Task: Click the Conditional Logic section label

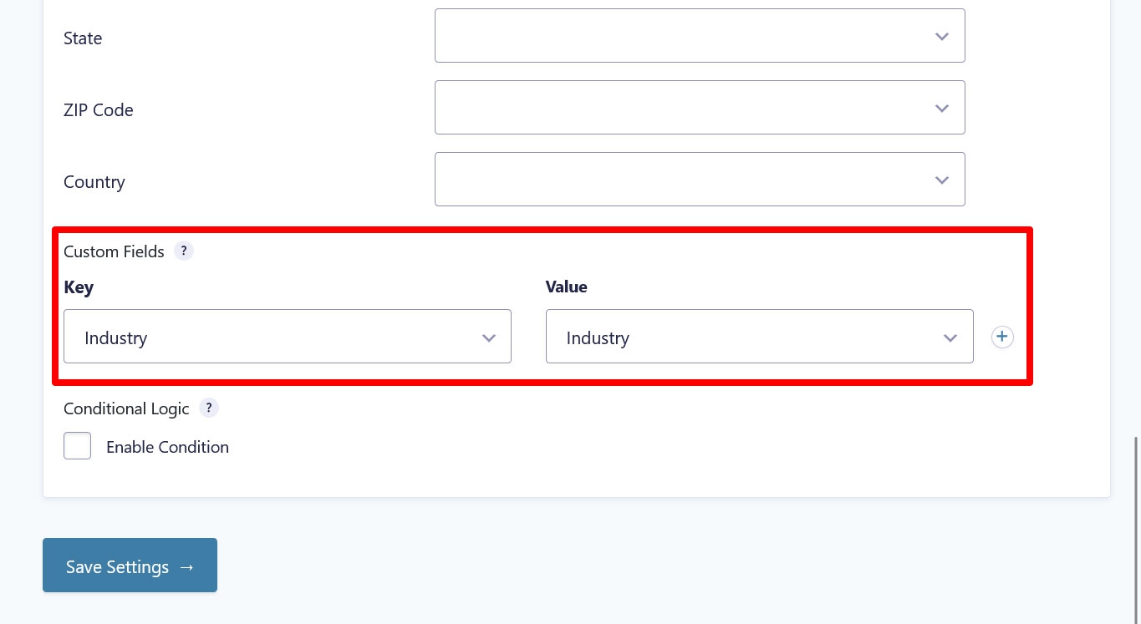Action: click(126, 408)
